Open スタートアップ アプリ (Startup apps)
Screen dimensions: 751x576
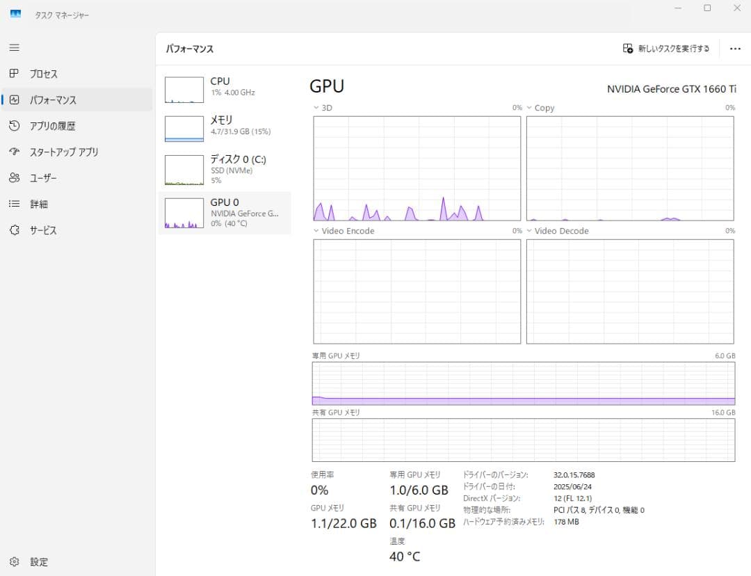coord(63,152)
